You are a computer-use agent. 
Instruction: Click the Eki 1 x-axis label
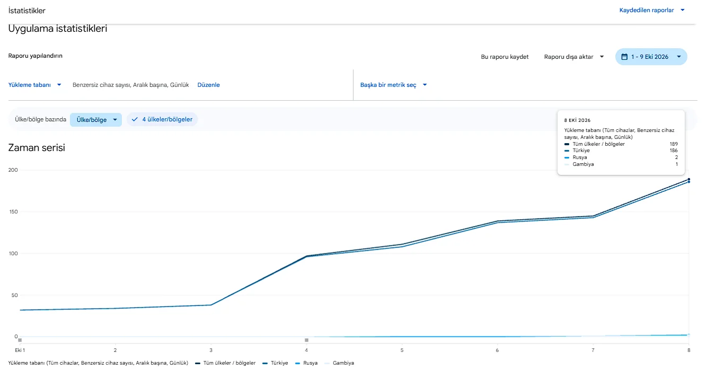pyautogui.click(x=20, y=350)
